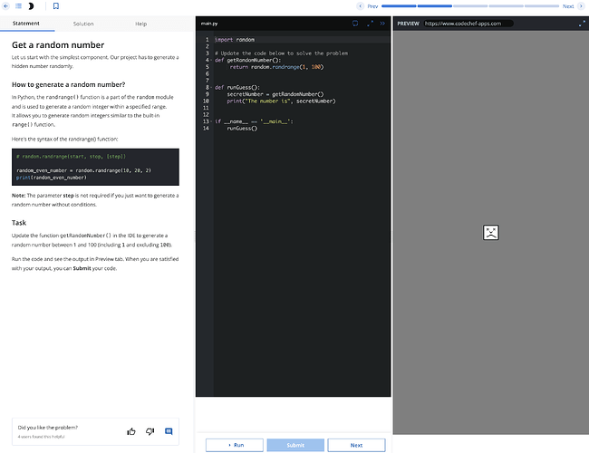Select the main.py editor tab
The width and height of the screenshot is (589, 453).
tap(209, 24)
